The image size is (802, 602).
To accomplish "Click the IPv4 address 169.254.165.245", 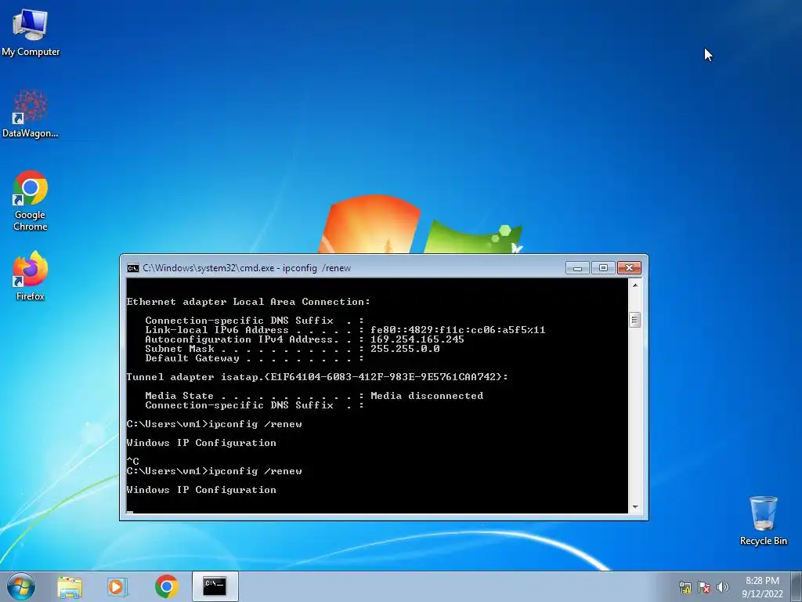I will pos(417,339).
